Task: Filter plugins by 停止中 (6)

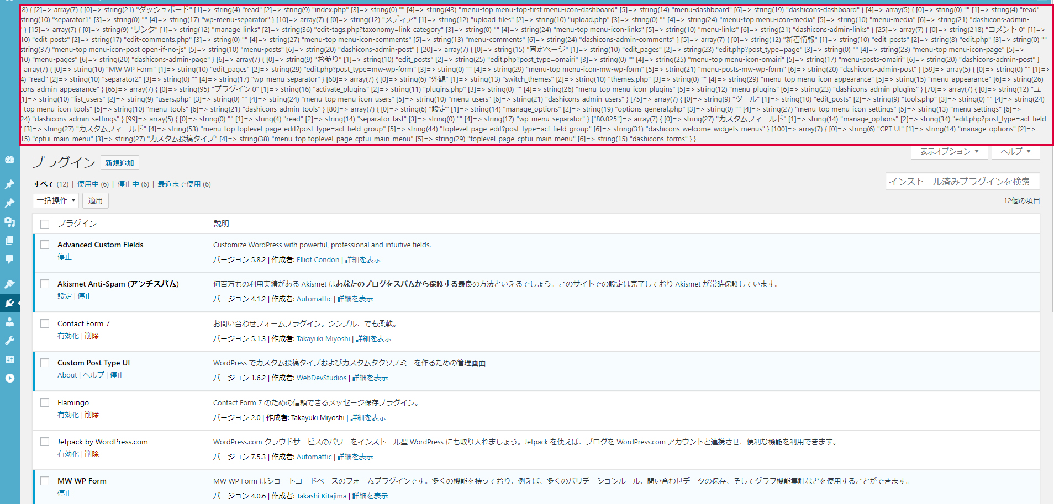Action: coord(133,184)
